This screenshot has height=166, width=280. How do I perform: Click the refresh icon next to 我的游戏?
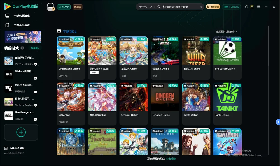coord(22,48)
